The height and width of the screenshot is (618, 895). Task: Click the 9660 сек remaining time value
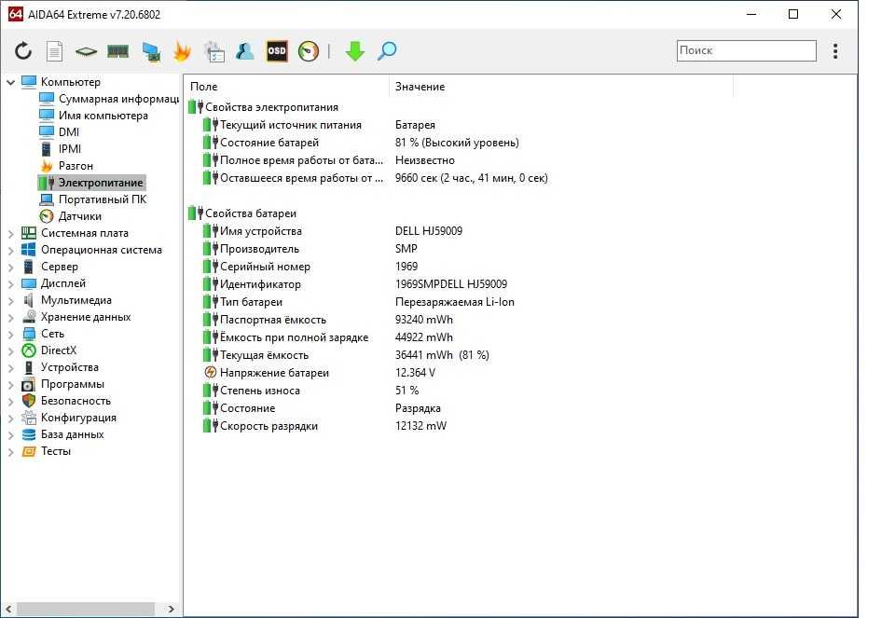coord(472,178)
